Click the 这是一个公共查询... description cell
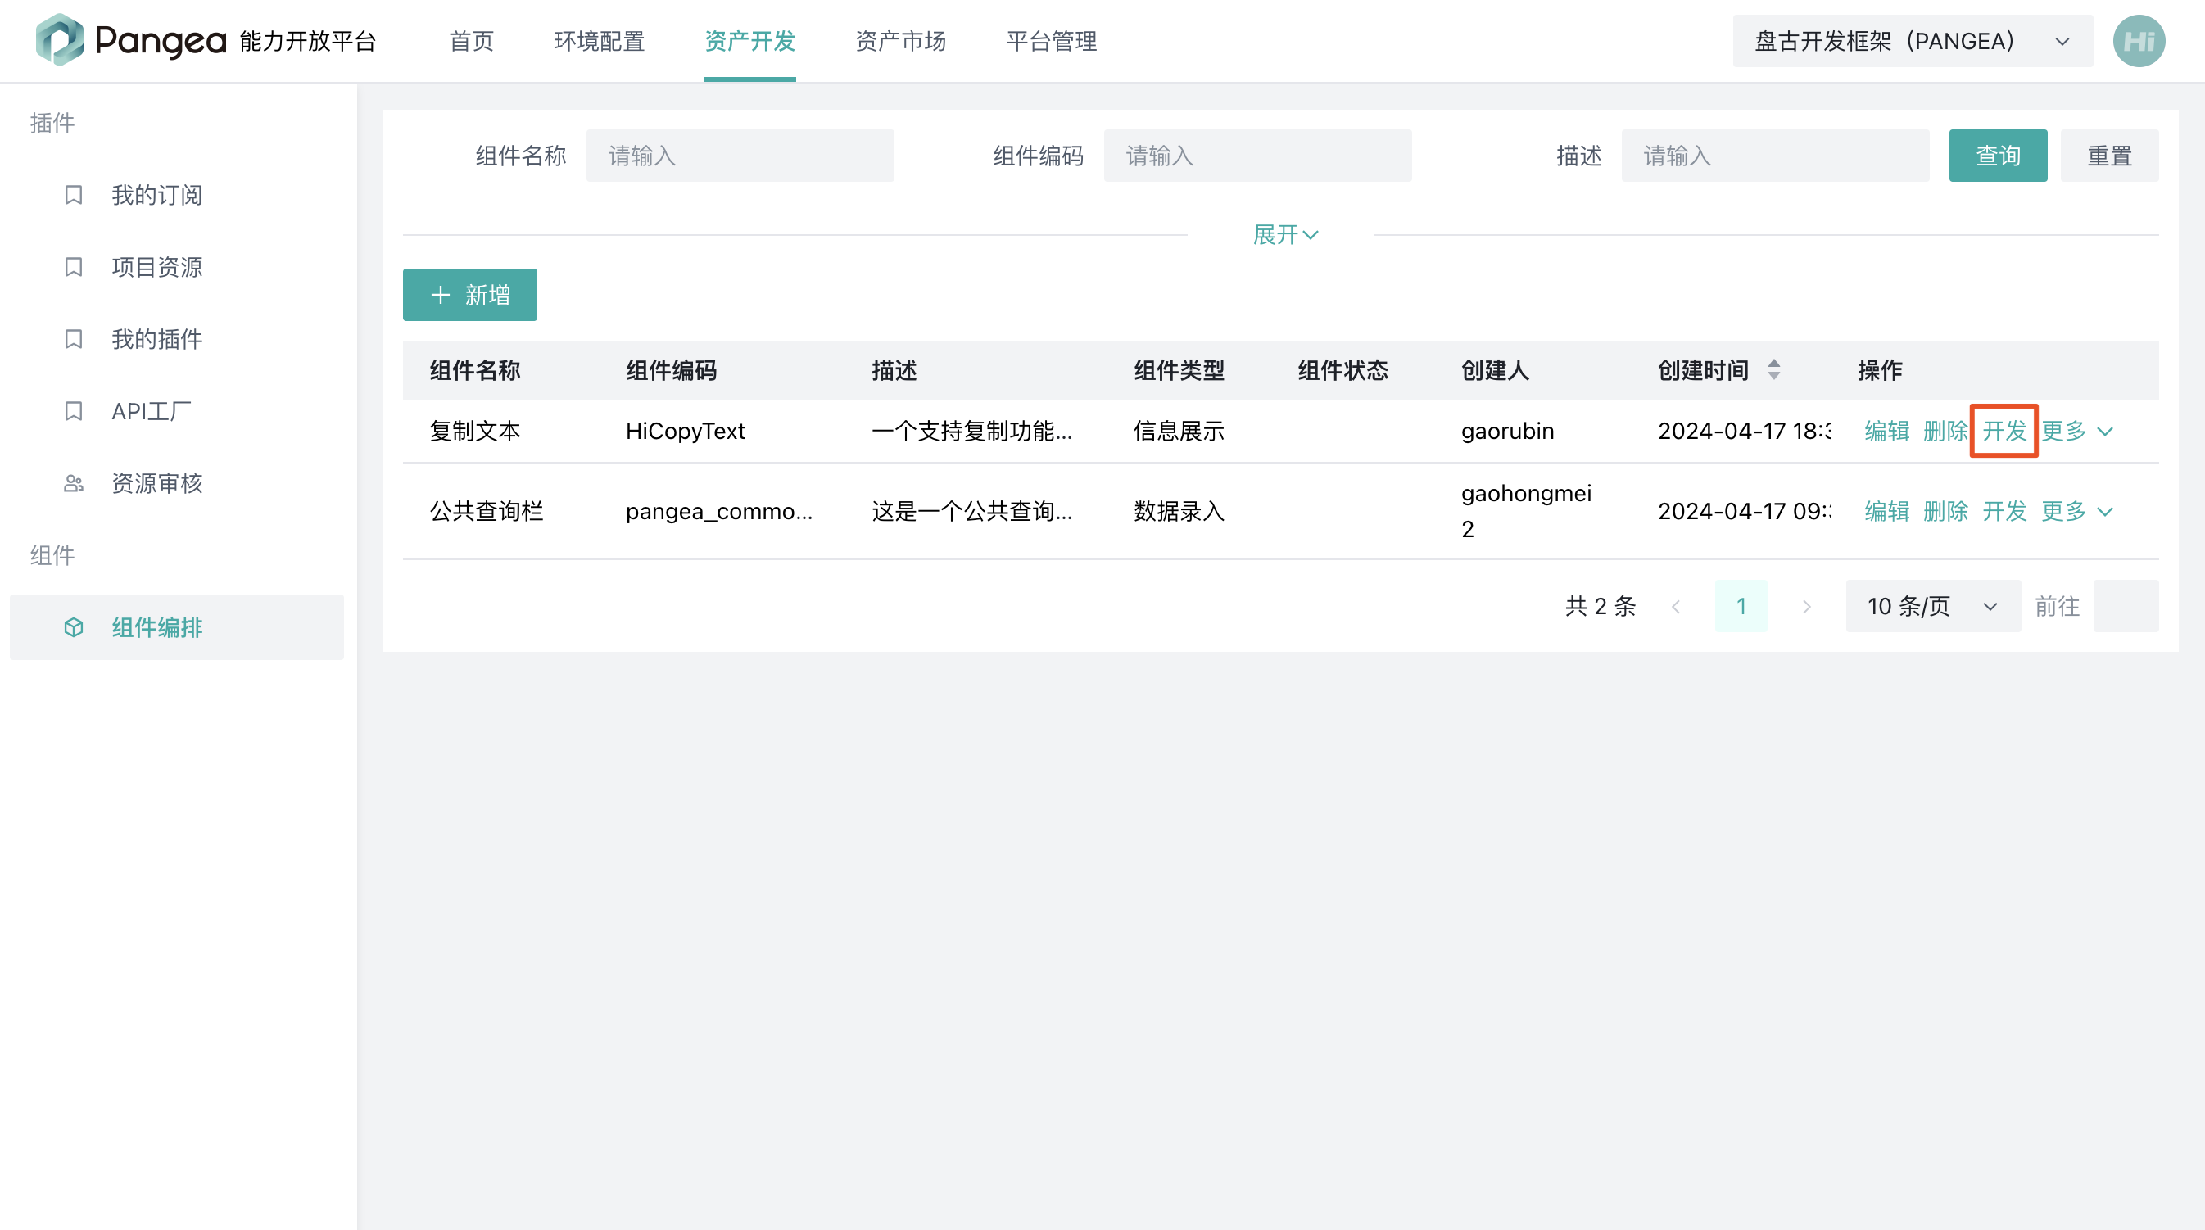Screen dimensions: 2205x1230 (971, 511)
